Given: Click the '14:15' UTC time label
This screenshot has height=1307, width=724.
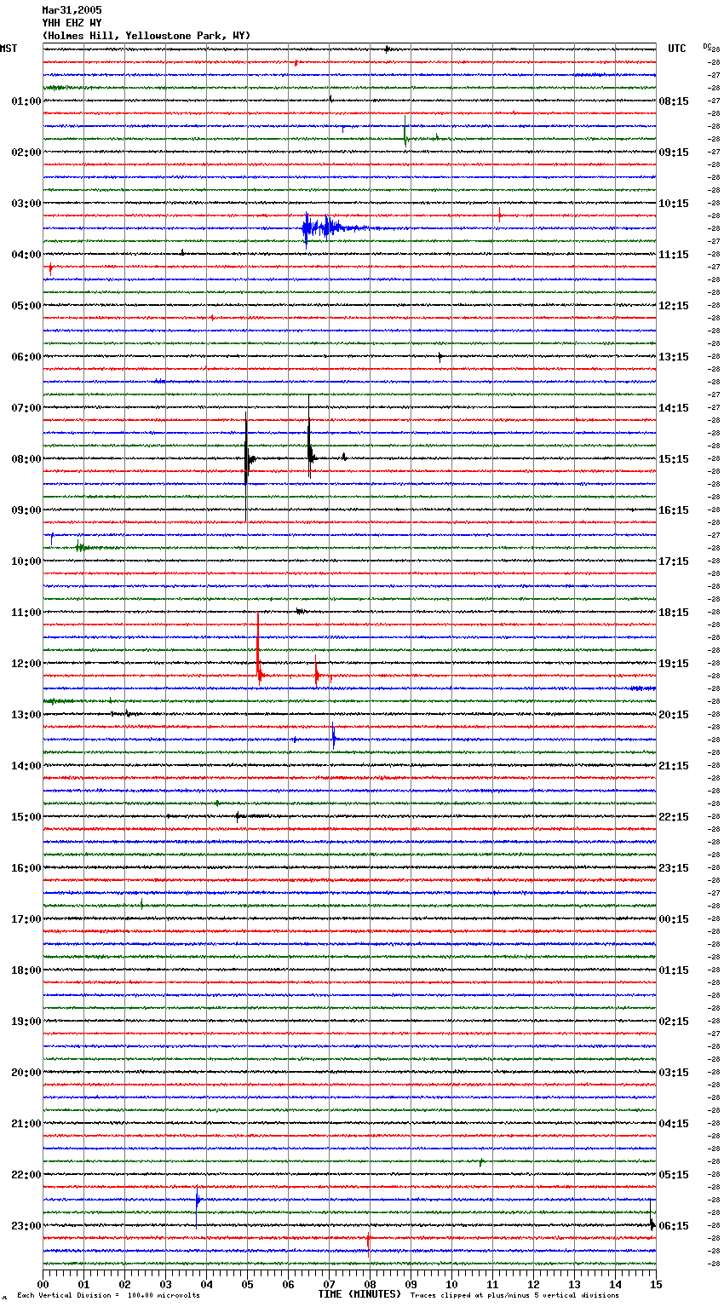Looking at the screenshot, I should (674, 408).
